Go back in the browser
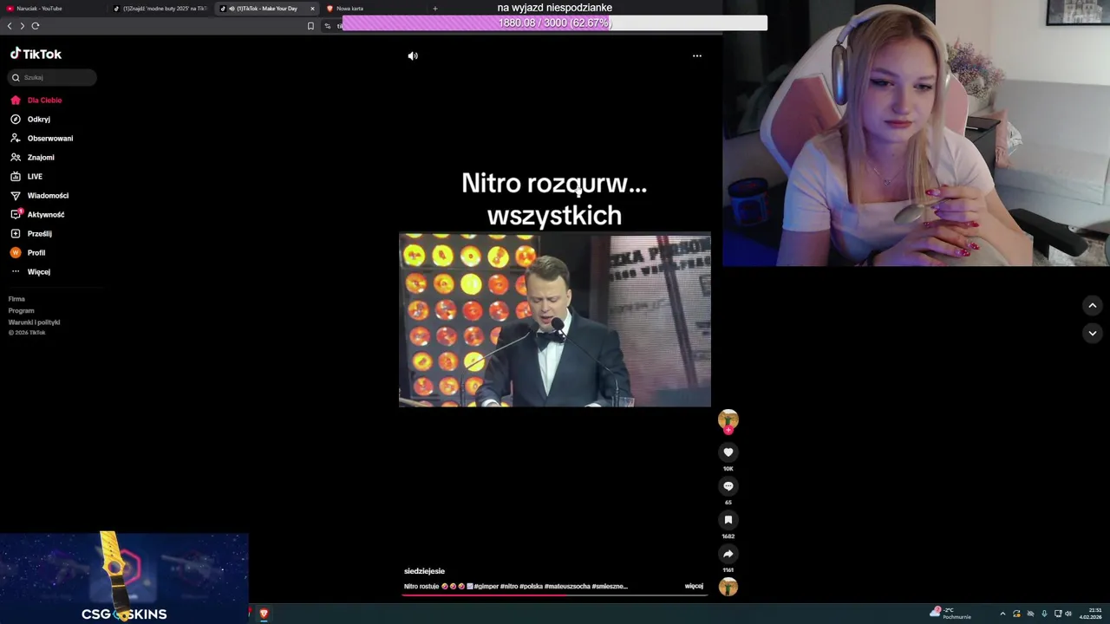 point(10,26)
